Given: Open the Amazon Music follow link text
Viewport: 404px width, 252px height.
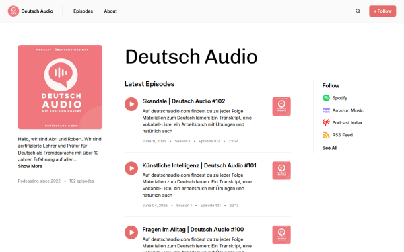Looking at the screenshot, I should [x=348, y=110].
